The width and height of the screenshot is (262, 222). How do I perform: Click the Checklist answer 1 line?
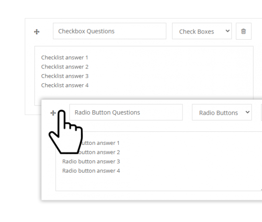coord(65,58)
